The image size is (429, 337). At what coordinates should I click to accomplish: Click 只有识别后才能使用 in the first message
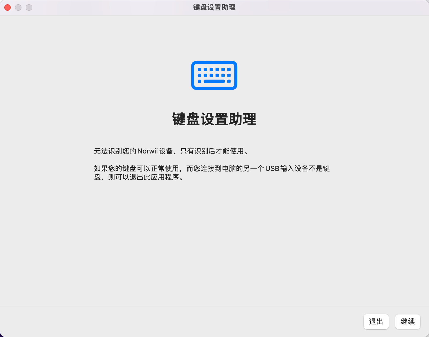pos(212,151)
